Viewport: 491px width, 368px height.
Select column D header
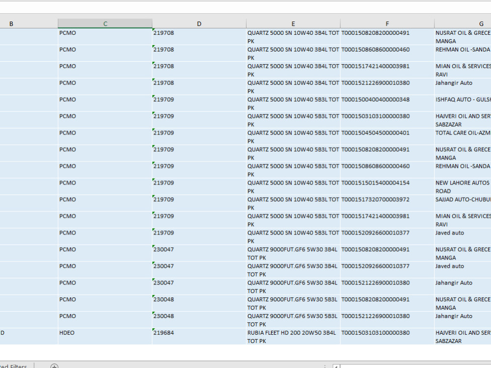(x=199, y=24)
